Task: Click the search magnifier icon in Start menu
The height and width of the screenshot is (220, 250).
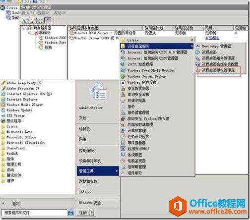Action: click(x=70, y=213)
